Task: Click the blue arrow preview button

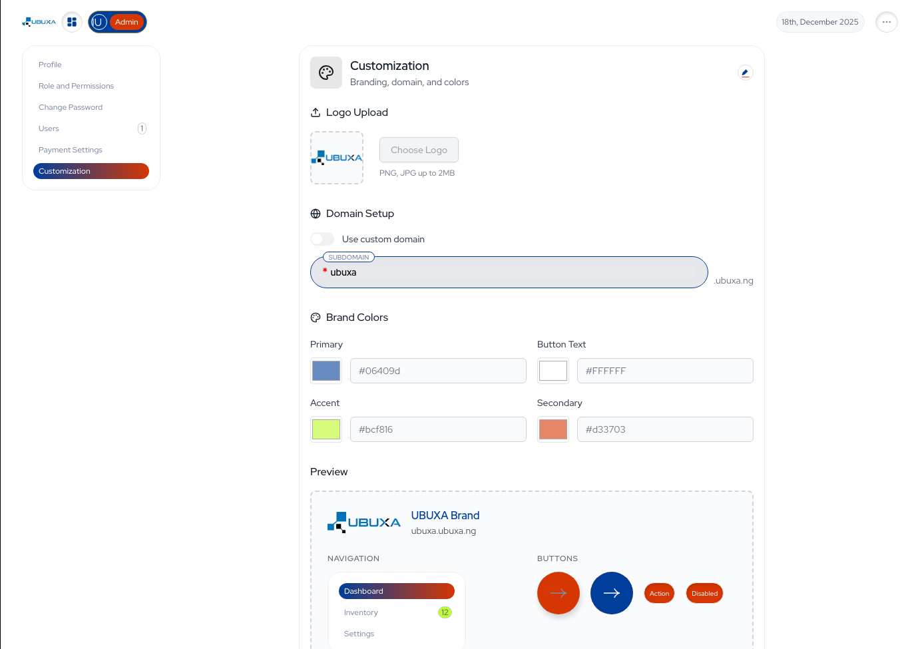Action: tap(611, 593)
